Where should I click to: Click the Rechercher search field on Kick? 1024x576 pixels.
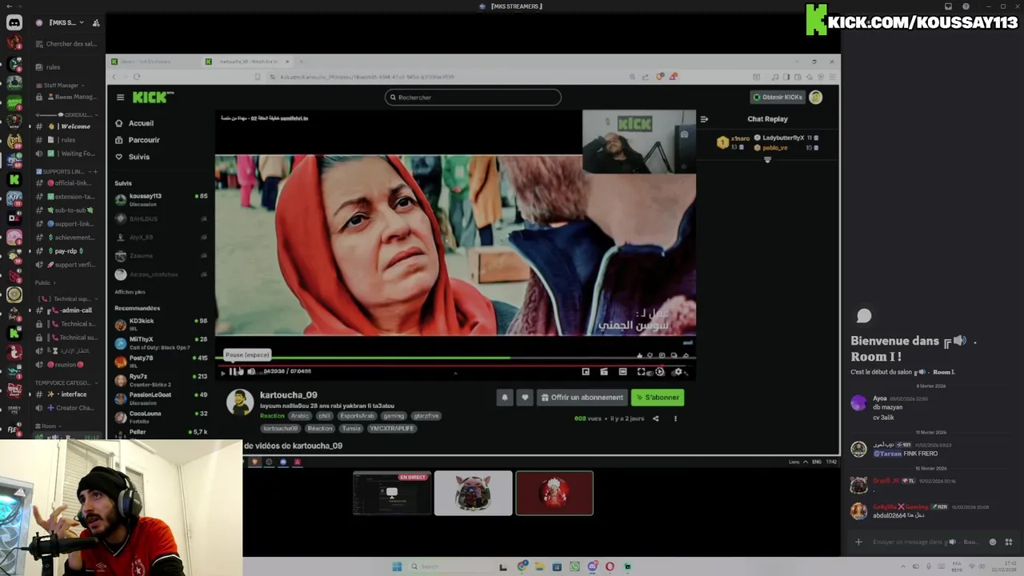tap(473, 98)
